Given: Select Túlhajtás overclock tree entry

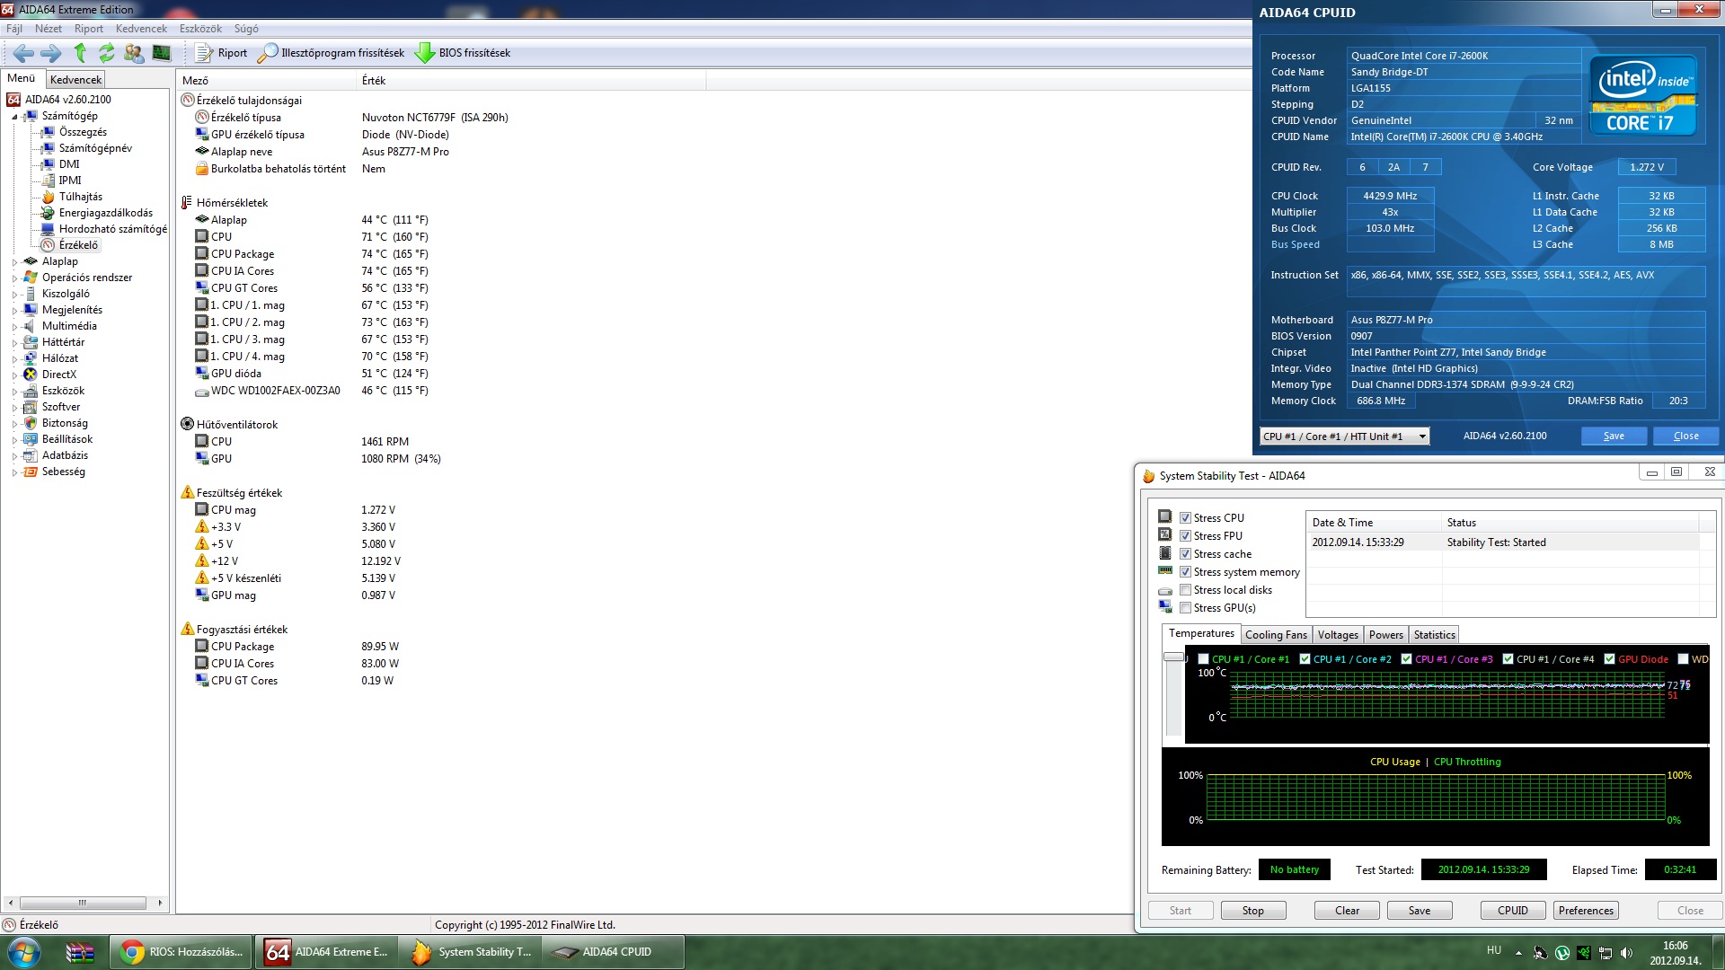Looking at the screenshot, I should [x=81, y=197].
